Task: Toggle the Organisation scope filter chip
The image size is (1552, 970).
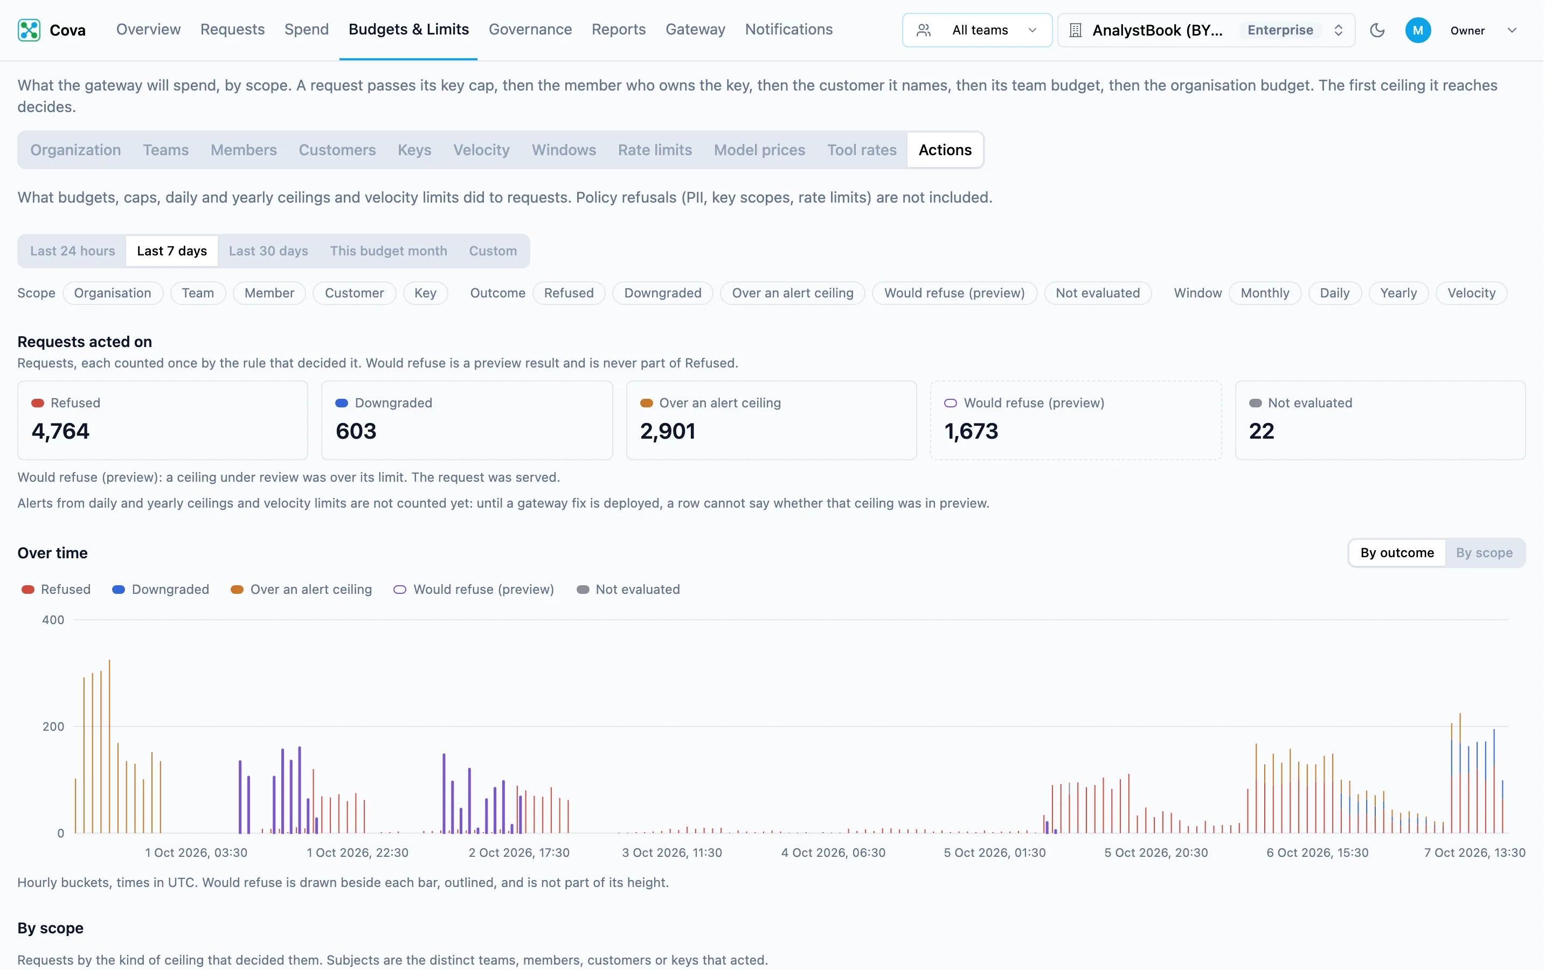Action: coord(113,293)
